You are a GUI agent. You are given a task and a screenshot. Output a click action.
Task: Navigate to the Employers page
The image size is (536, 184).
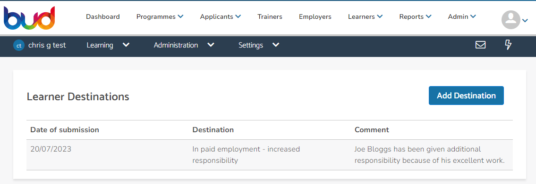(315, 16)
